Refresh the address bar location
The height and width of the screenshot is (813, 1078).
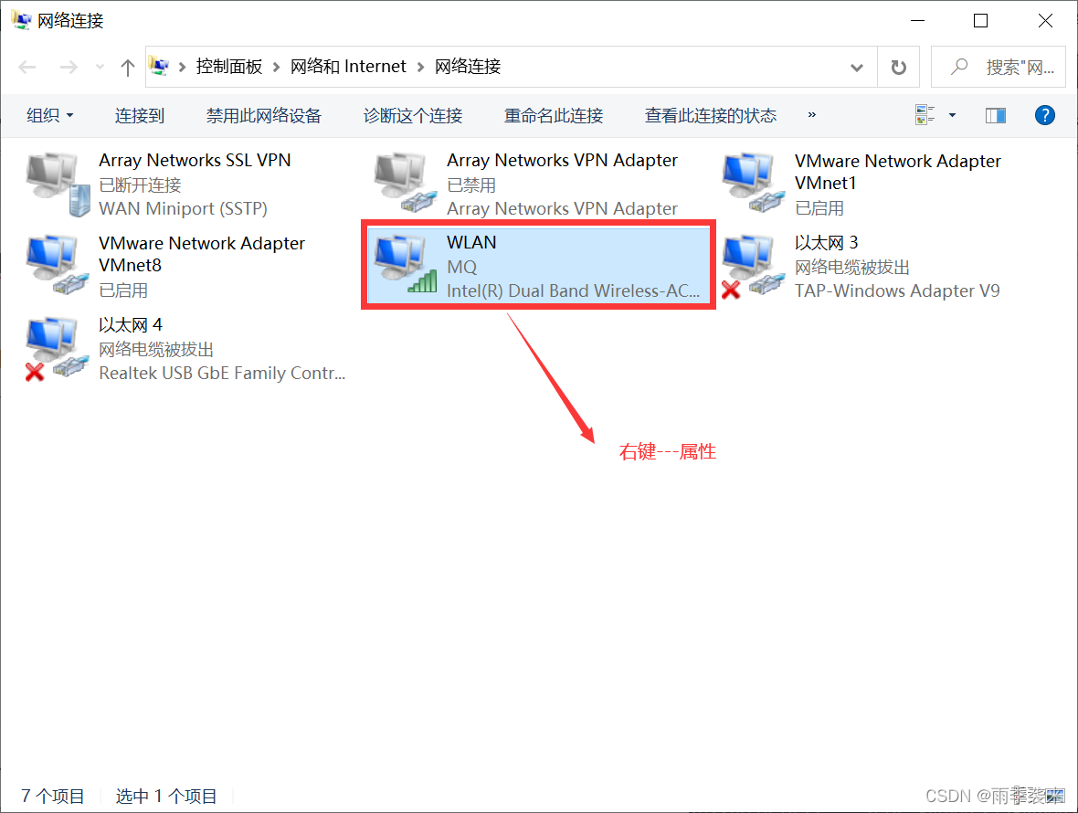coord(899,67)
